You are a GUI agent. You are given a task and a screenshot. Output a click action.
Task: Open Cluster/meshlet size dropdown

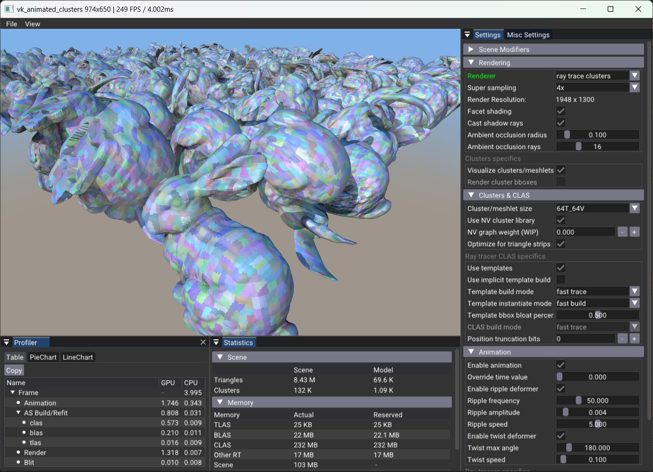tap(597, 208)
